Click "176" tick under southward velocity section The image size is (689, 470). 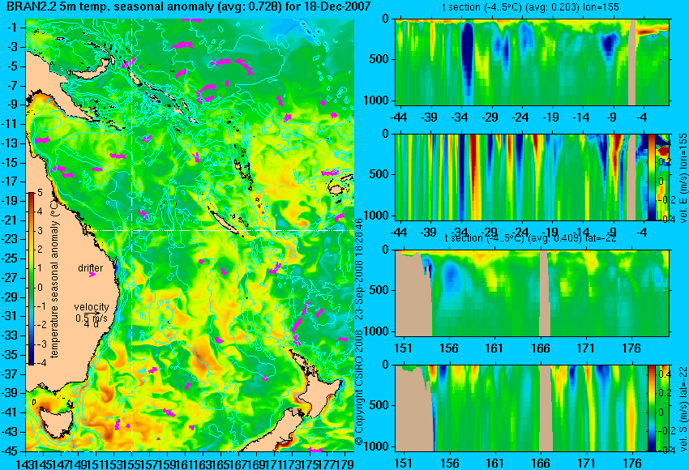[x=632, y=464]
